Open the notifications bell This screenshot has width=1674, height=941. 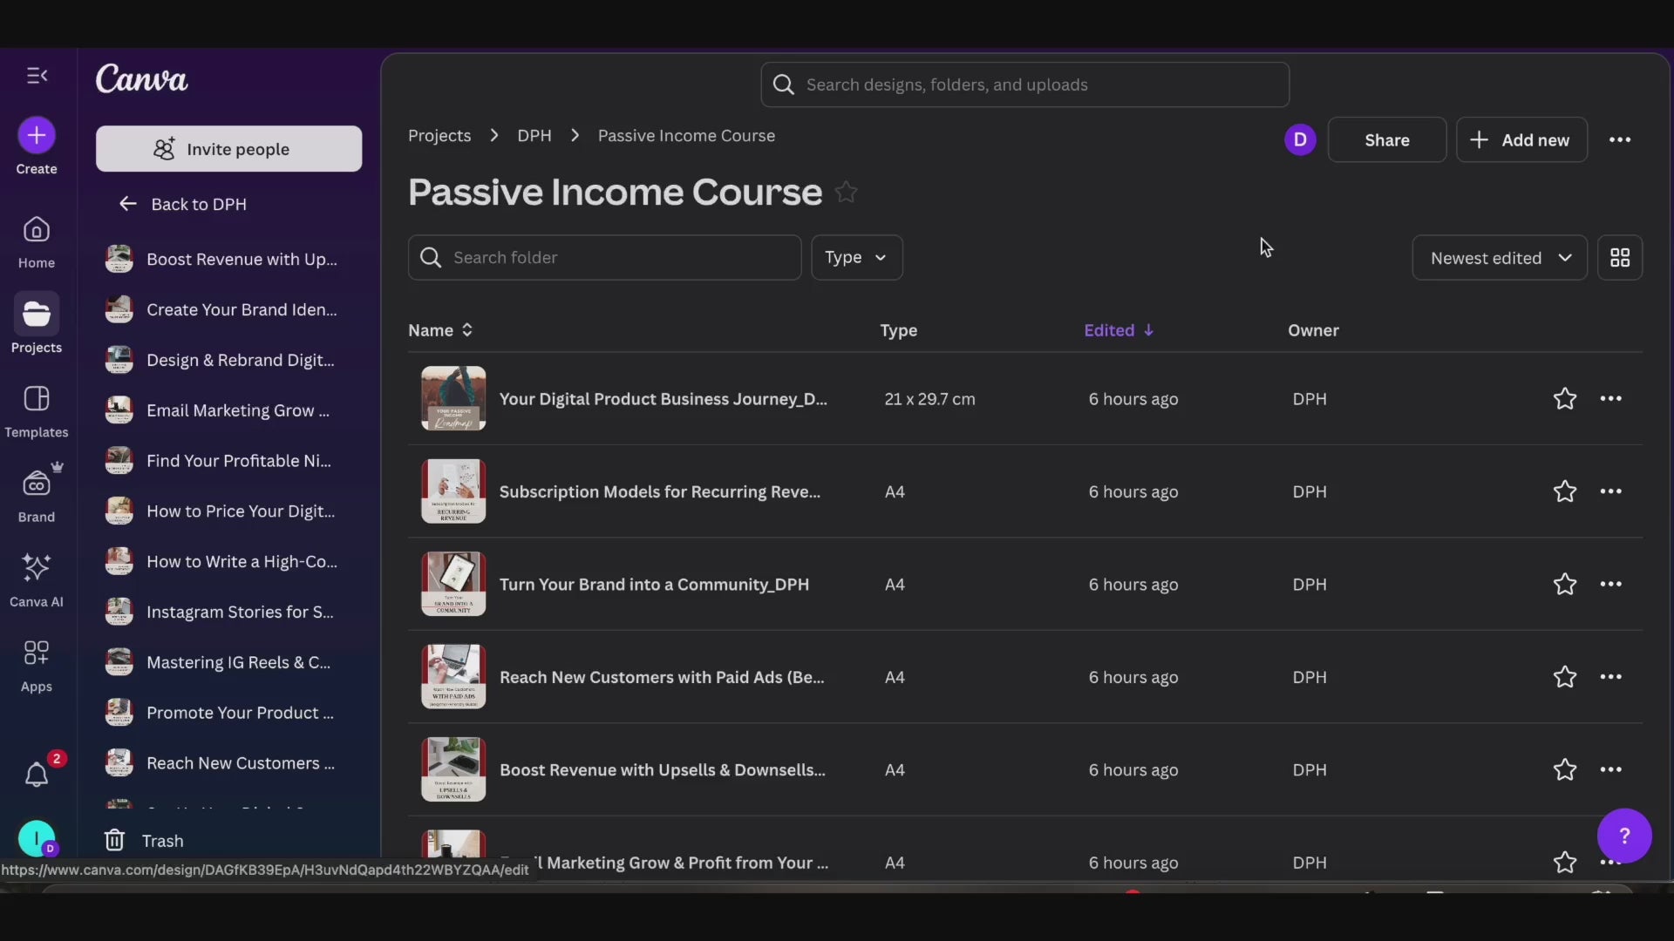(x=37, y=775)
